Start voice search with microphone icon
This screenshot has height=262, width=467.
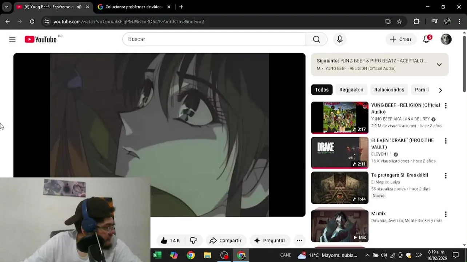coord(340,39)
